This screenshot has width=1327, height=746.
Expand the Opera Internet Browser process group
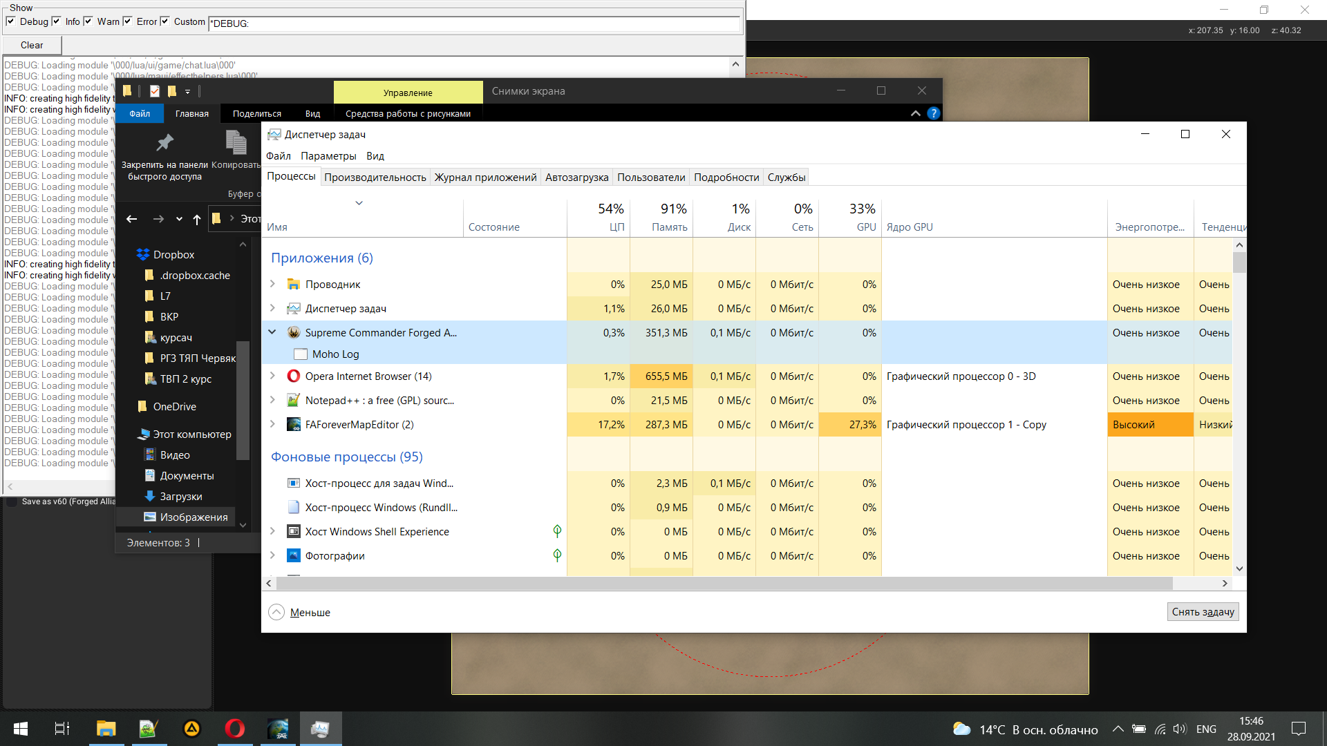point(272,376)
